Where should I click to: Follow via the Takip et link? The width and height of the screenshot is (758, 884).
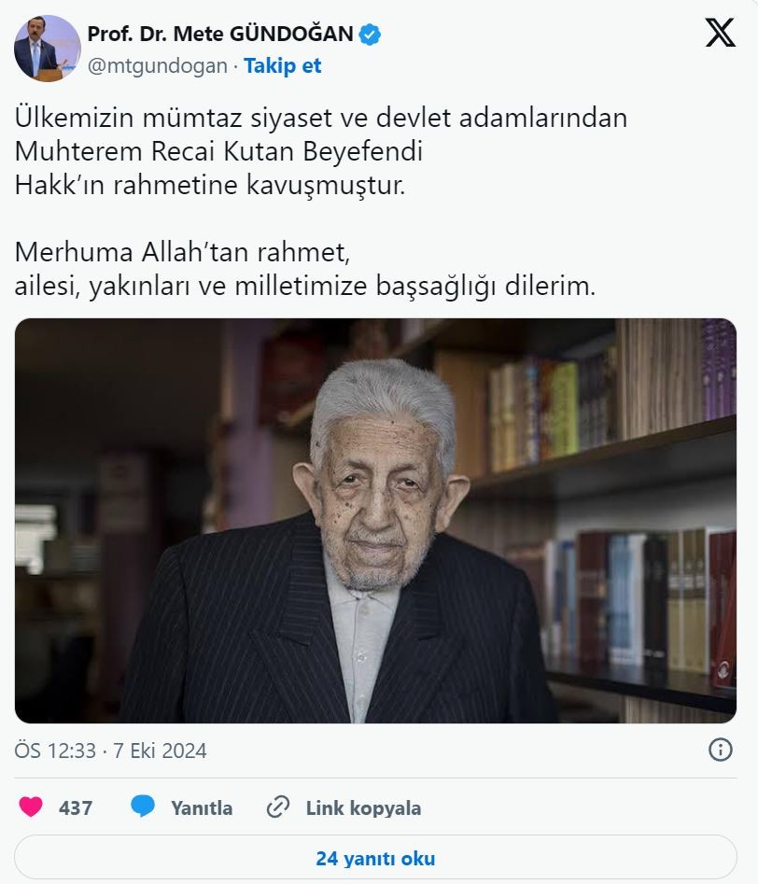click(x=283, y=66)
